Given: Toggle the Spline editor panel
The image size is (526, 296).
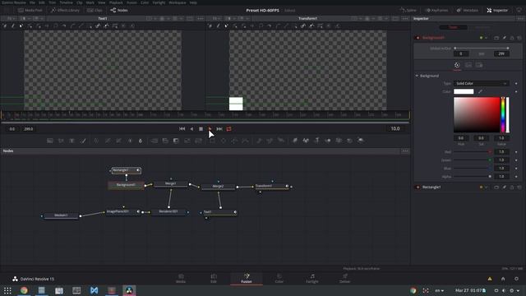Looking at the screenshot, I should (408, 11).
